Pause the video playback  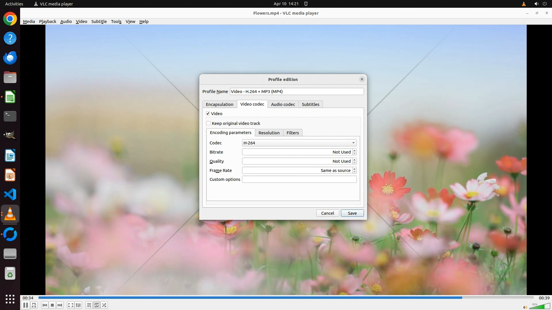click(x=25, y=305)
